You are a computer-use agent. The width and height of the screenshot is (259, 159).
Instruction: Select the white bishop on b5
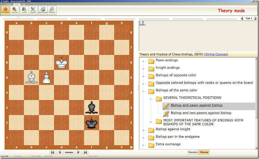(x=31, y=77)
